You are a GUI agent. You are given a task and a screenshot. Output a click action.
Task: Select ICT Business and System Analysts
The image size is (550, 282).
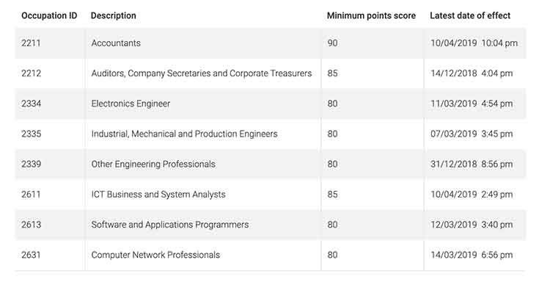point(158,194)
